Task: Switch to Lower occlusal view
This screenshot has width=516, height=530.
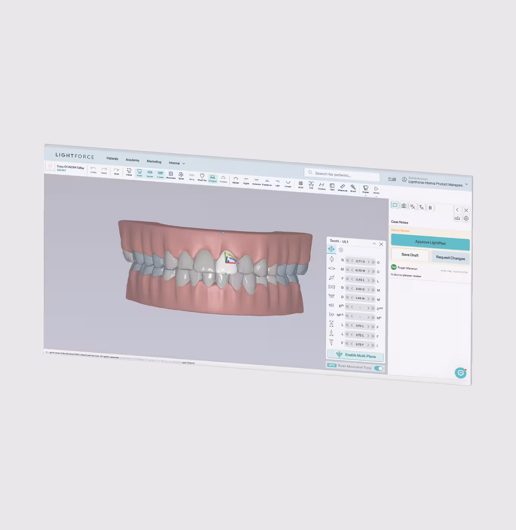Action: pos(288,184)
